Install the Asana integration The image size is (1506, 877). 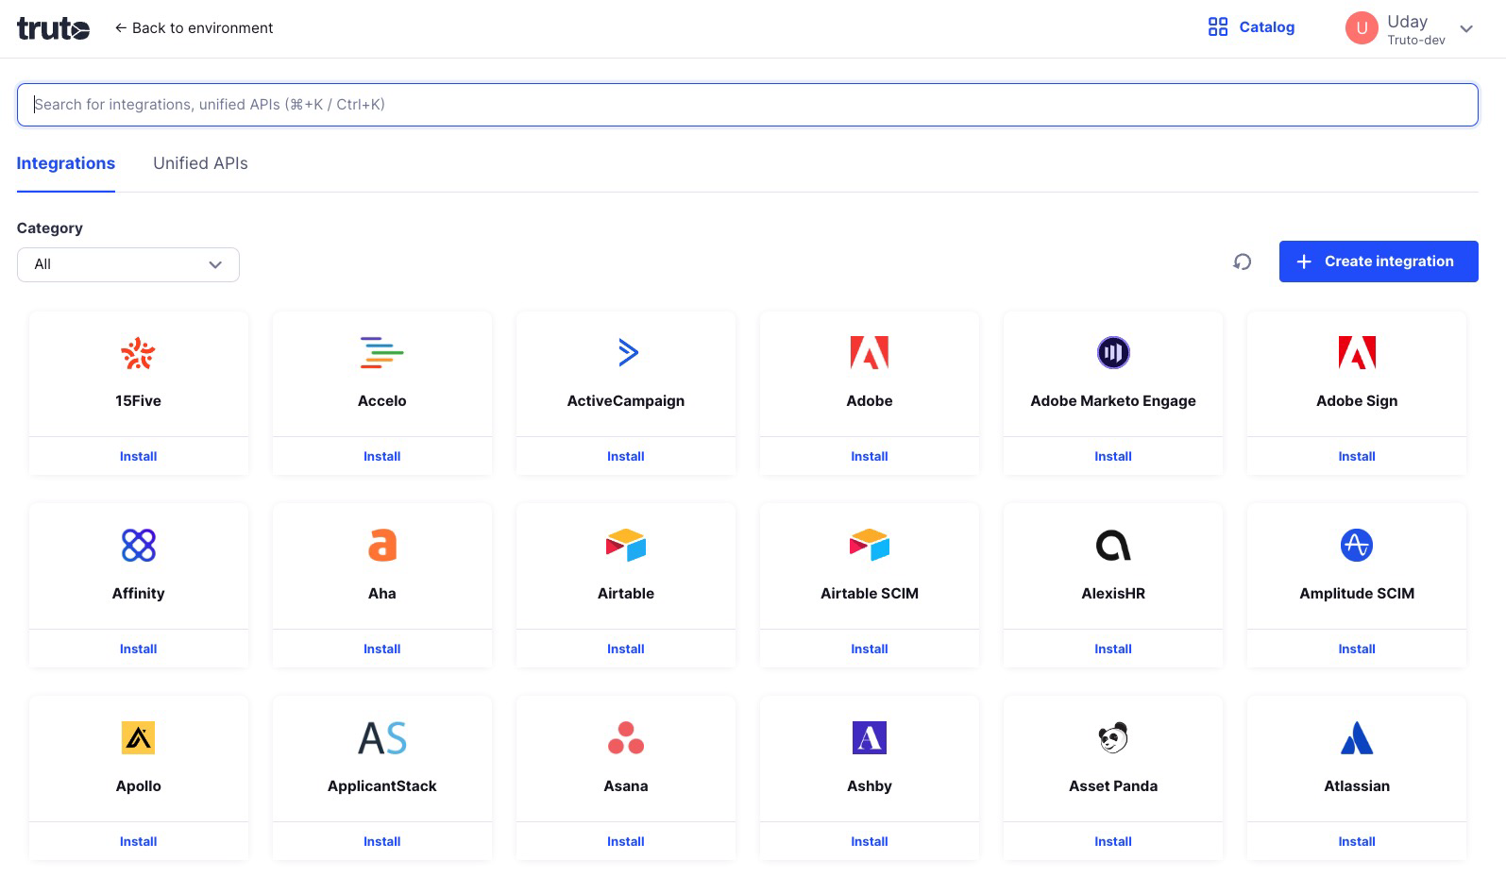tap(626, 841)
